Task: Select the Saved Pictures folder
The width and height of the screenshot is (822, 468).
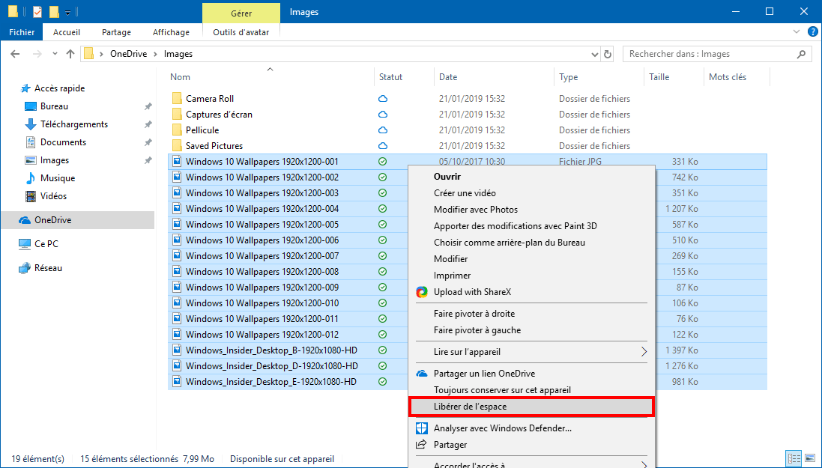Action: click(x=214, y=146)
